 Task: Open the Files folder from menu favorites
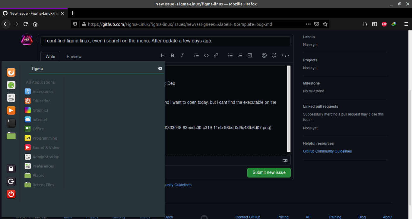(11, 136)
